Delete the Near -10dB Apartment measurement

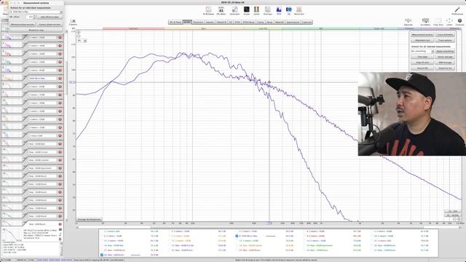60,168
